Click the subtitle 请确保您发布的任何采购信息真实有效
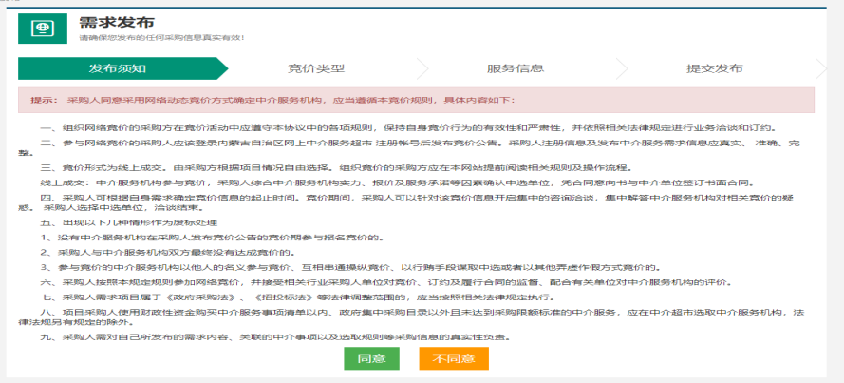The height and width of the screenshot is (383, 844). click(x=162, y=38)
